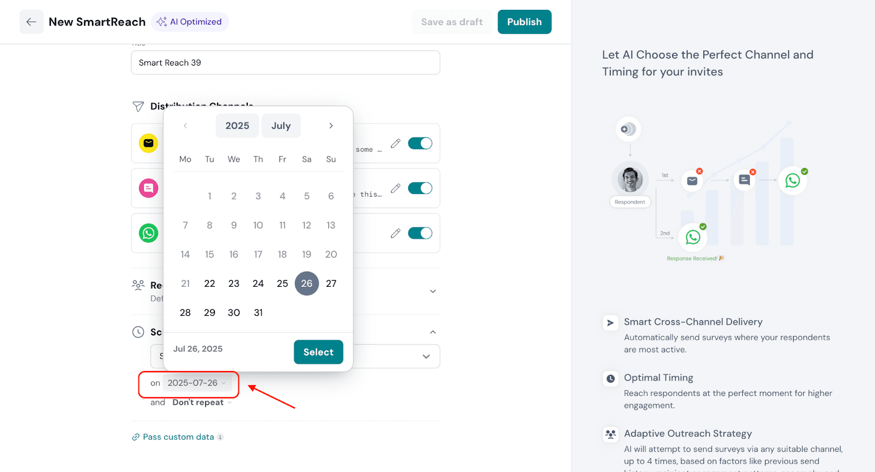Open the July month selector
The image size is (875, 472).
pos(281,126)
